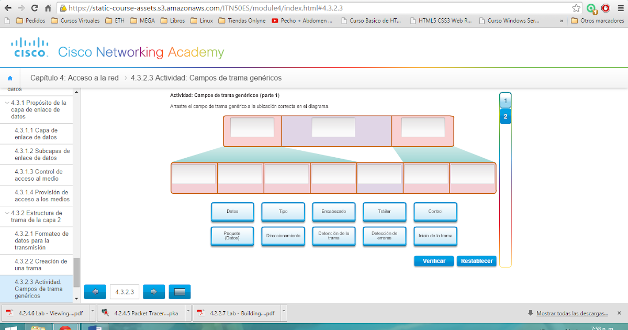Click the Chrome home icon

(x=47, y=8)
